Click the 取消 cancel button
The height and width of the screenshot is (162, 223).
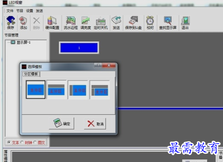[x=95, y=123]
